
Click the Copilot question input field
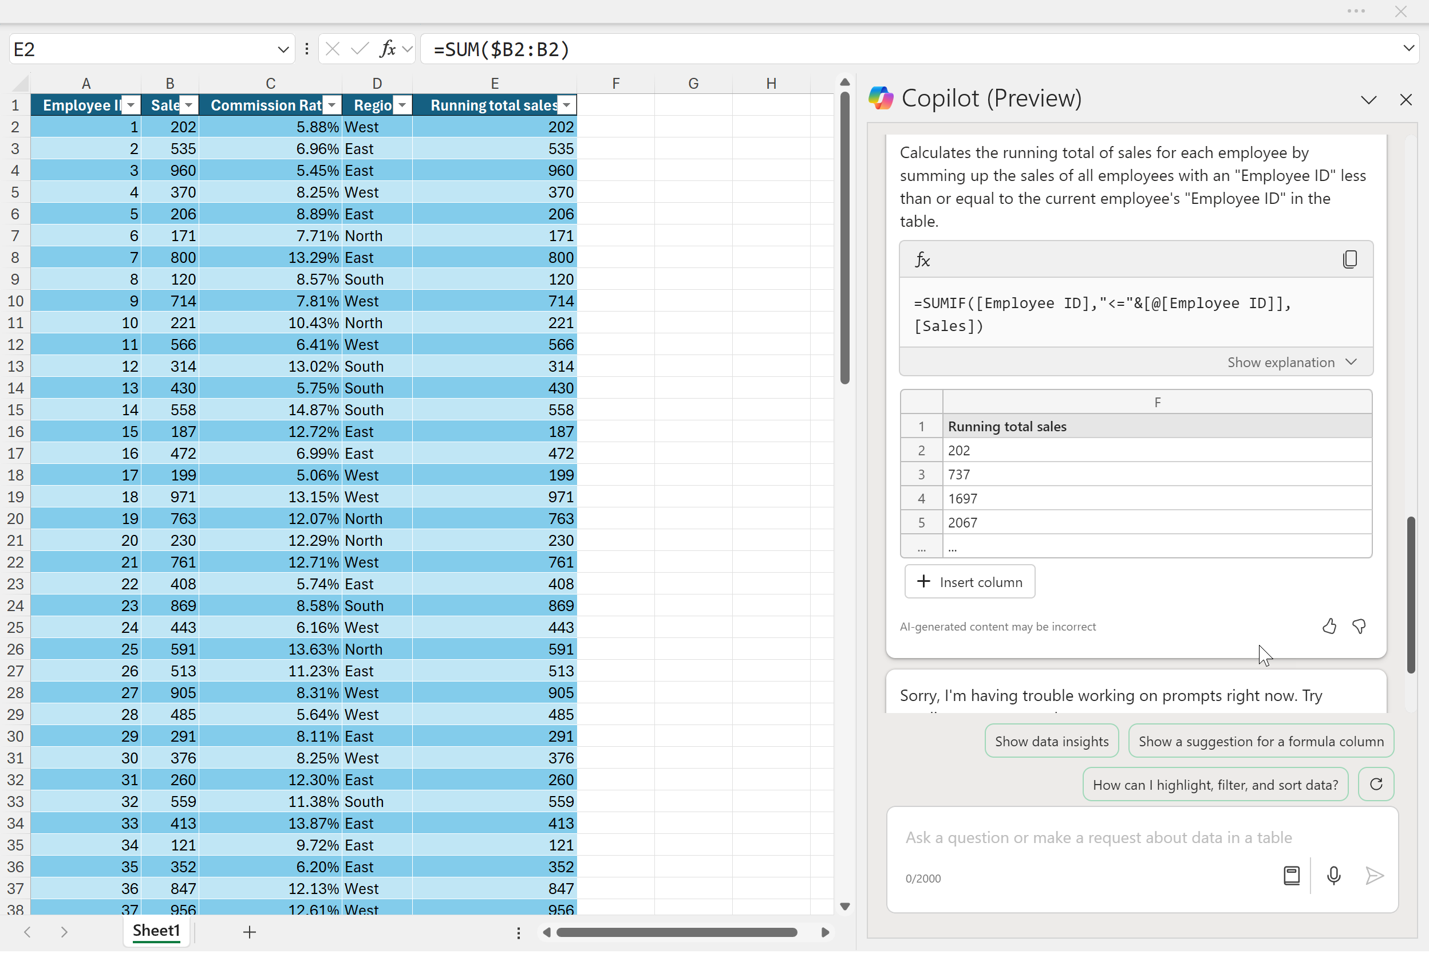1098,837
